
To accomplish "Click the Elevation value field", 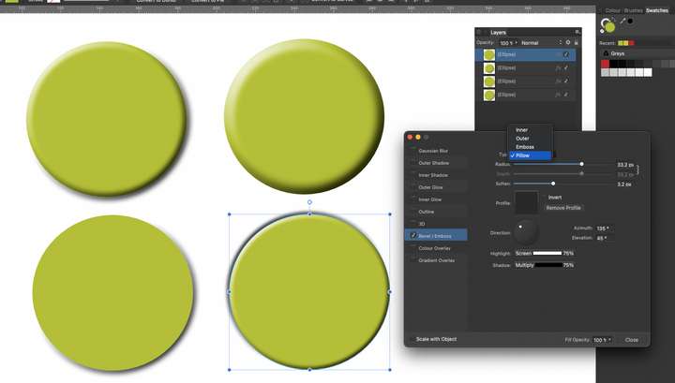I will point(604,238).
